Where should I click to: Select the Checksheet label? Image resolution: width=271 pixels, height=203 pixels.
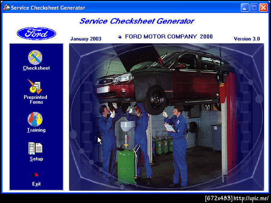(x=37, y=68)
